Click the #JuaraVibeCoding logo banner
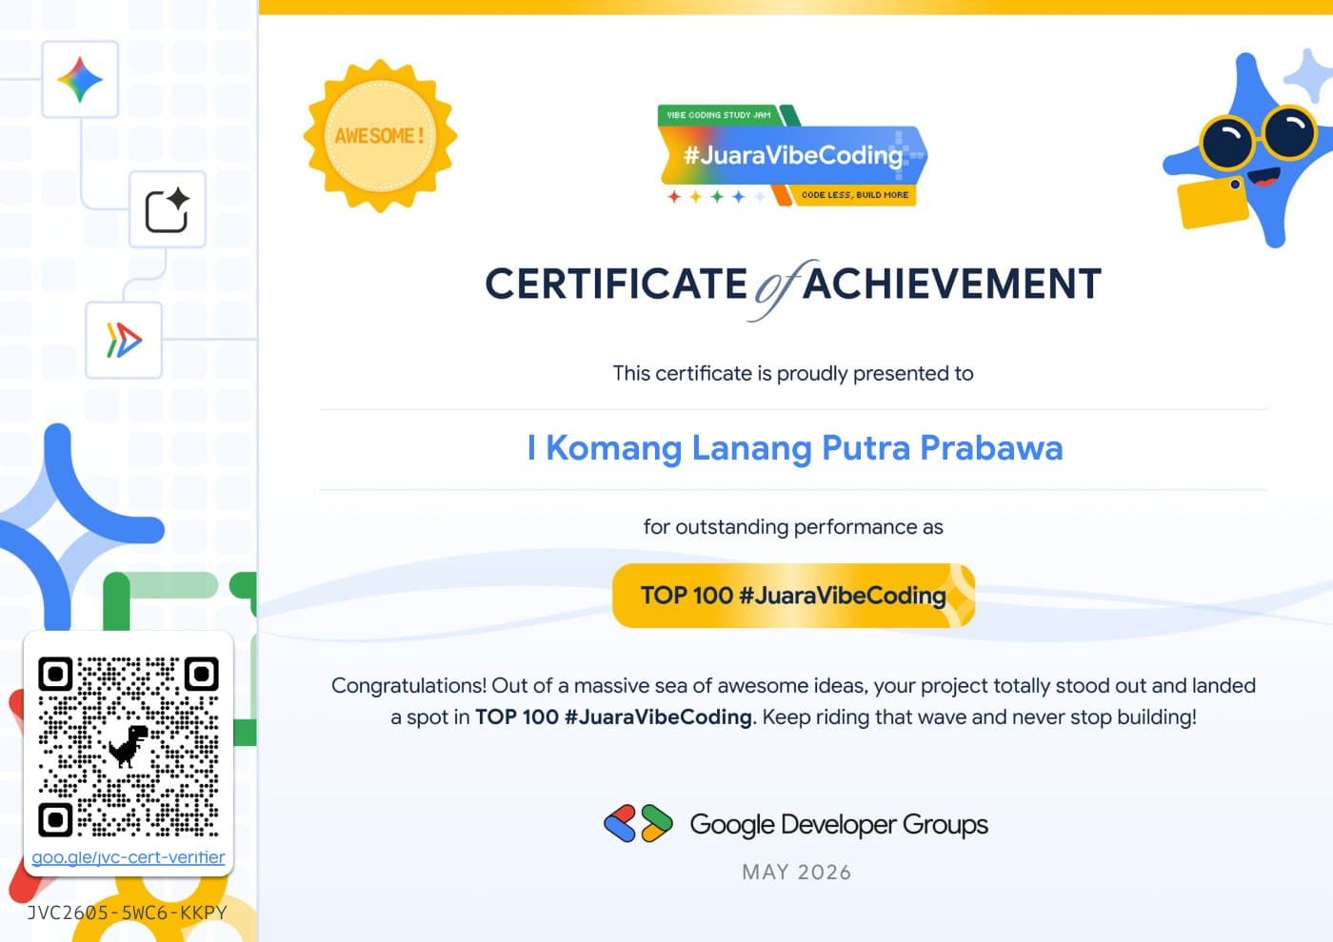 click(792, 156)
